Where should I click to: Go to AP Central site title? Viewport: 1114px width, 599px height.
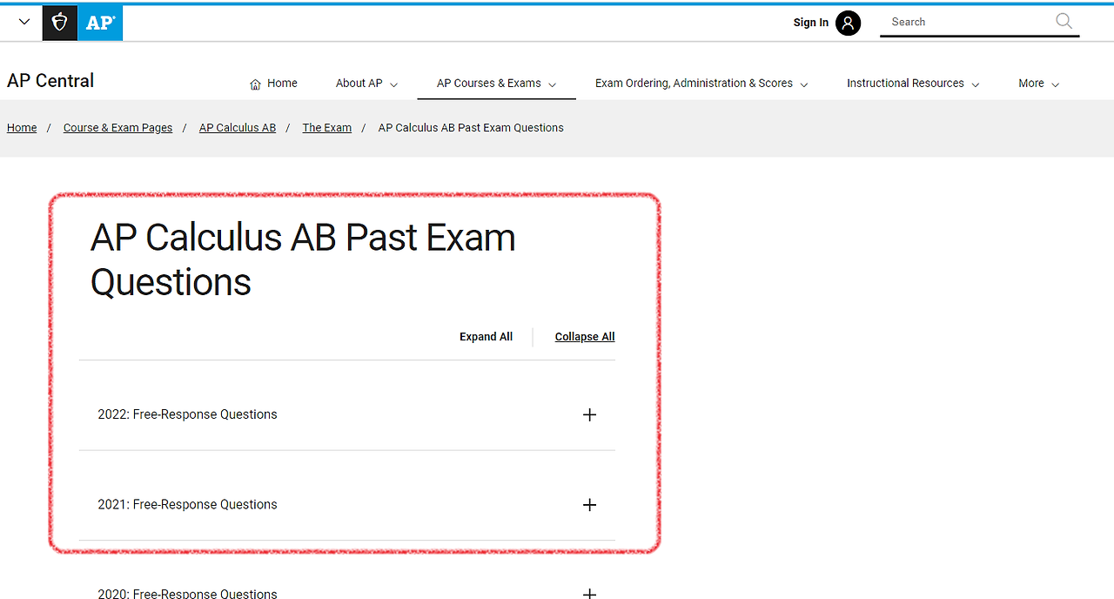pos(50,81)
